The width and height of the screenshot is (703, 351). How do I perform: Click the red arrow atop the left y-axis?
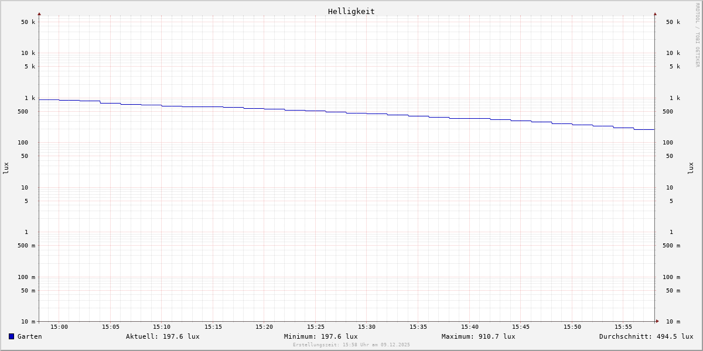click(x=39, y=13)
